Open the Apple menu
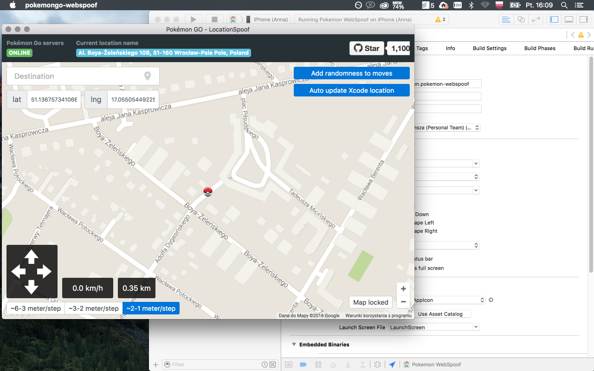594x371 pixels. 13,5
